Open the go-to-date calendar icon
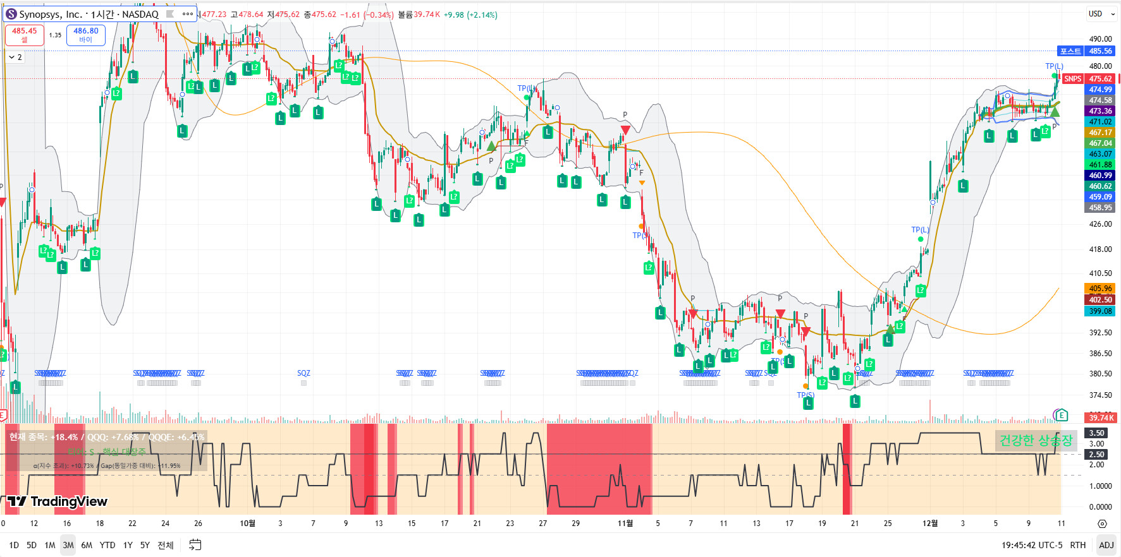This screenshot has width=1121, height=557. pos(195,545)
